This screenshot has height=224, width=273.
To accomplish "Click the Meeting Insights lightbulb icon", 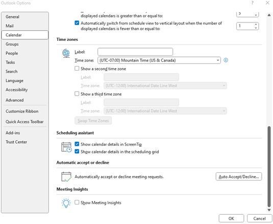I will (x=66, y=203).
